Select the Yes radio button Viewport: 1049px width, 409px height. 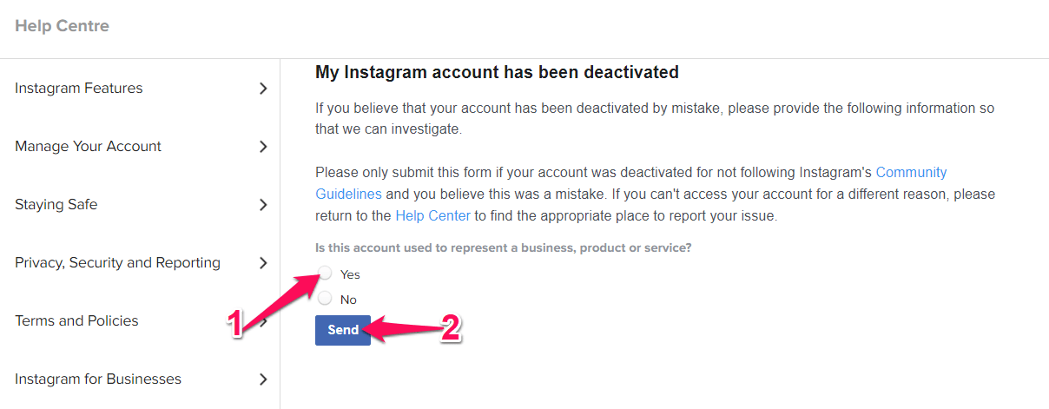tap(325, 274)
